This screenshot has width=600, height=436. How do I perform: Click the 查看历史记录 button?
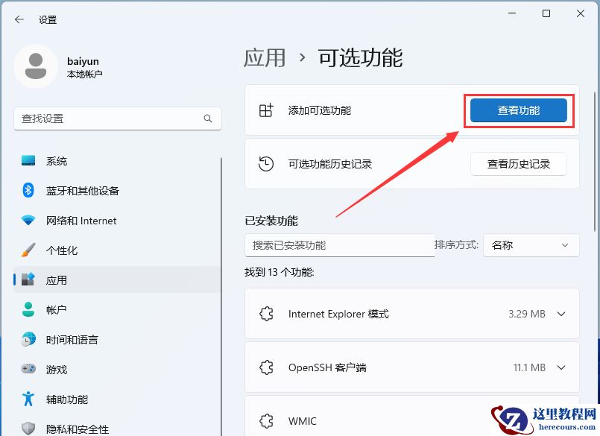(x=519, y=163)
